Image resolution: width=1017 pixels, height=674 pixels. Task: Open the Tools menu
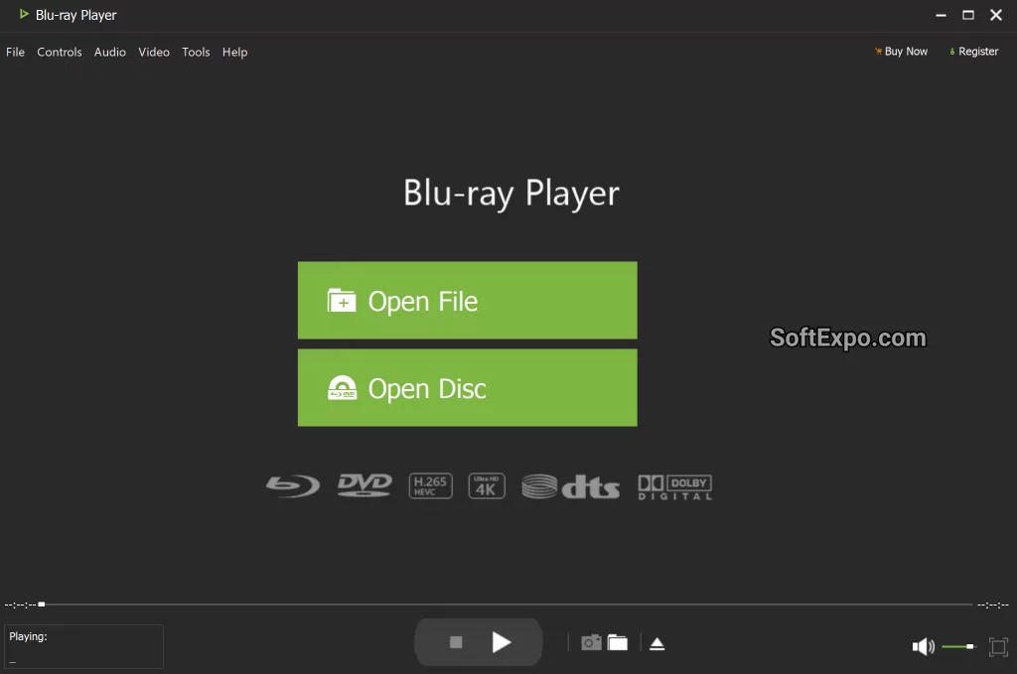[x=195, y=52]
